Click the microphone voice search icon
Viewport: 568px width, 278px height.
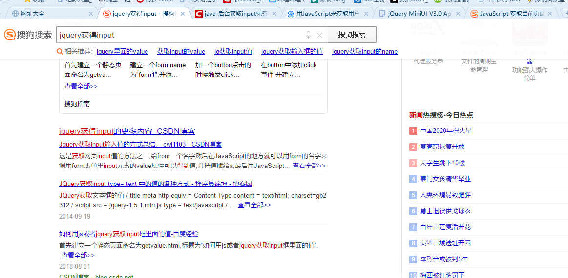[308, 35]
